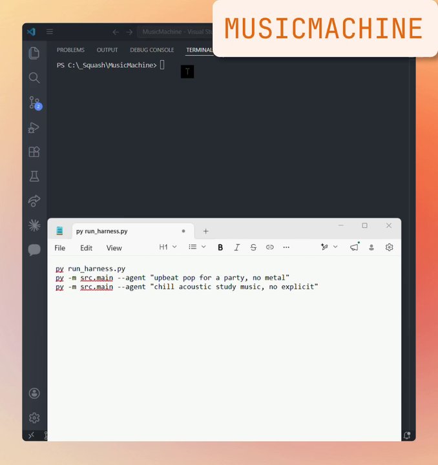Open the Manage gear in VS Code
The image size is (438, 465).
click(x=34, y=418)
